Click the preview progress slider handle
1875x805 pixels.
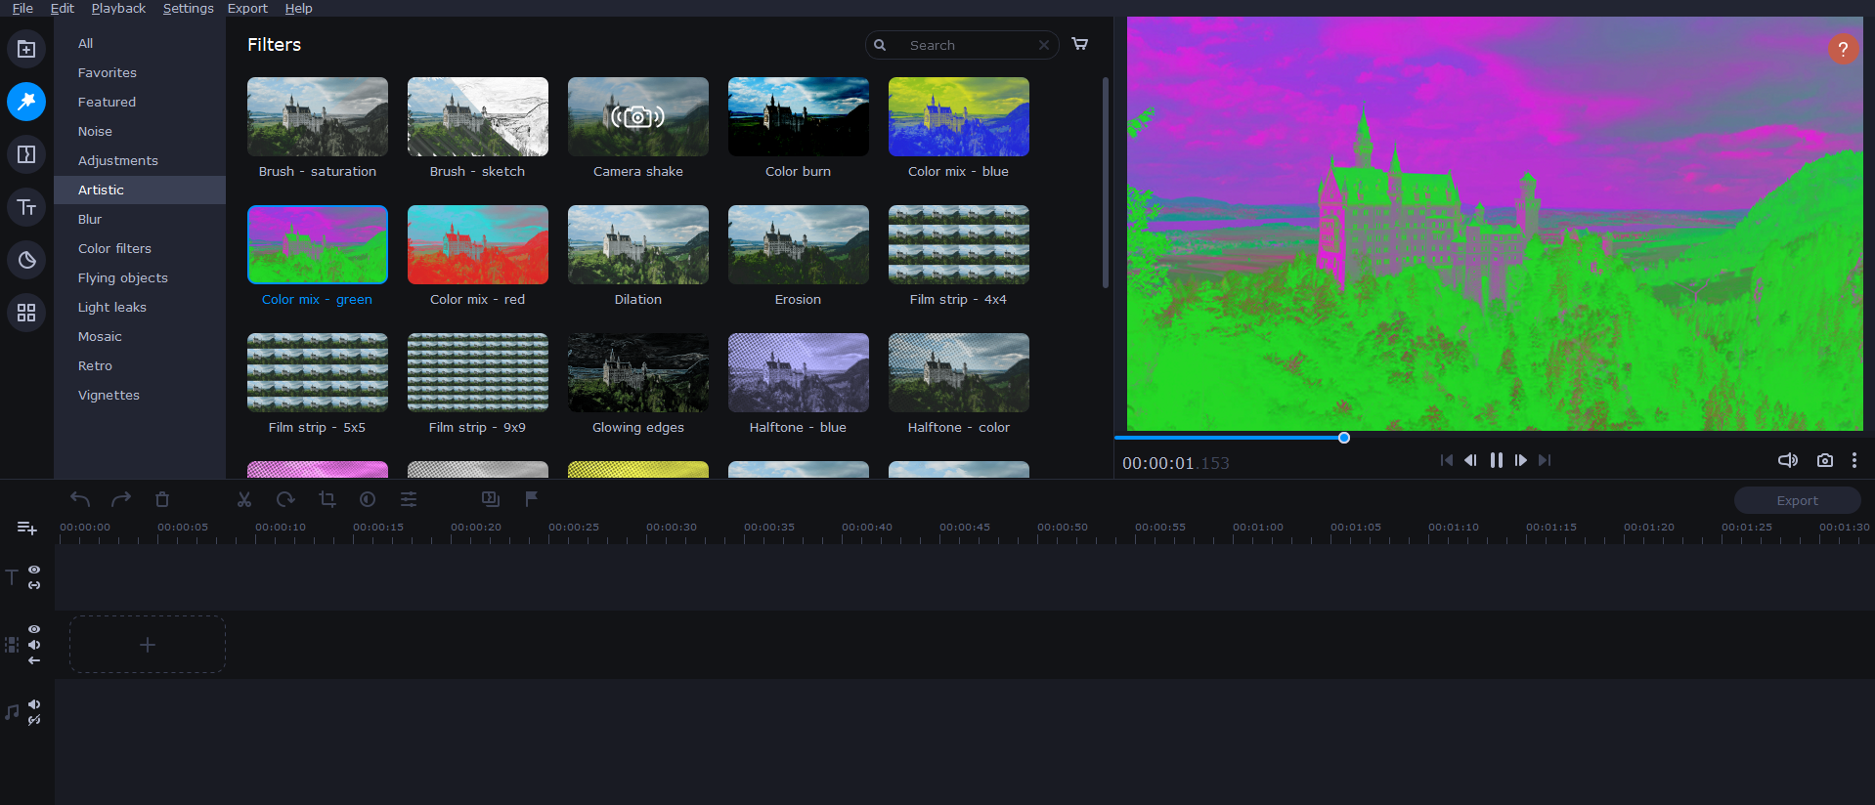[x=1344, y=438]
